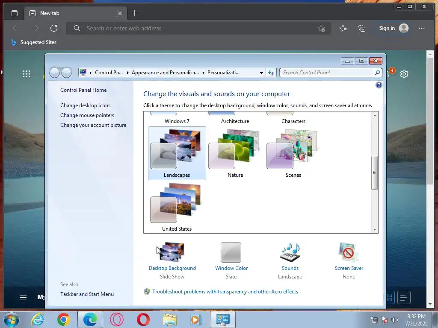Close the New tab in Edge
438x328 pixels.
(120, 13)
